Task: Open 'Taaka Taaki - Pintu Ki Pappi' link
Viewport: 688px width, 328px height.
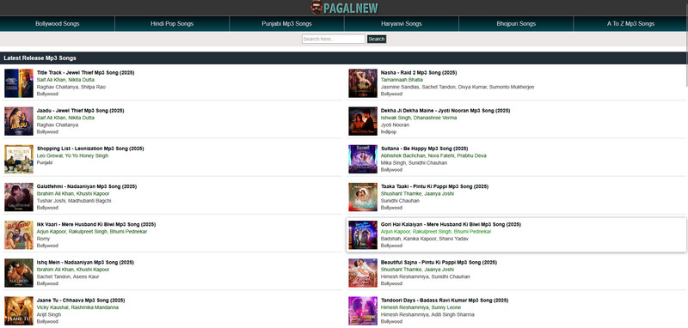Action: [x=434, y=186]
